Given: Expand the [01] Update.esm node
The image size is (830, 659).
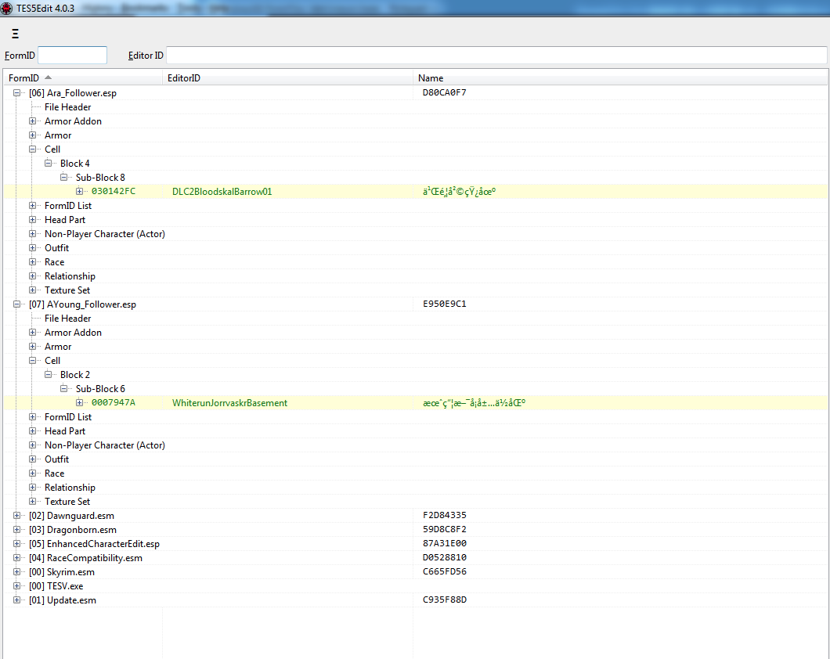Looking at the screenshot, I should (x=17, y=600).
